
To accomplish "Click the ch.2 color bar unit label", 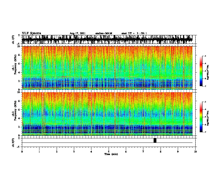I will tap(208, 118).
